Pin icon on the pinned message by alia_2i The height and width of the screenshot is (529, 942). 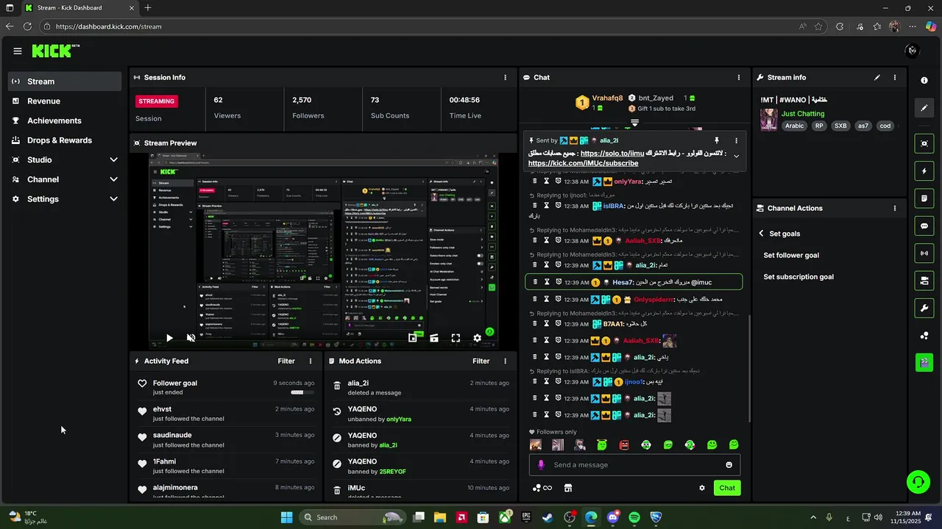(716, 140)
